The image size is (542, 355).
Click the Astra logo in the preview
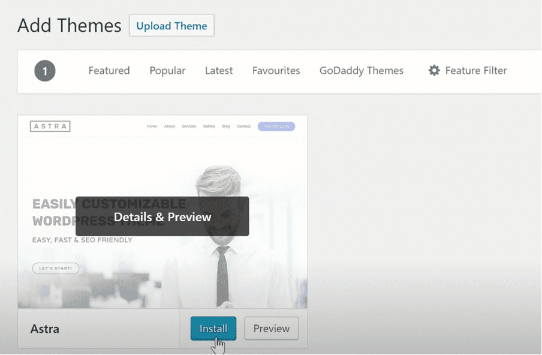tap(50, 126)
